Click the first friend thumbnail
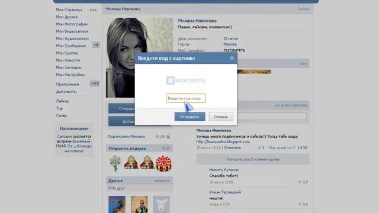Image resolution: width=379 pixels, height=213 pixels. point(117,204)
